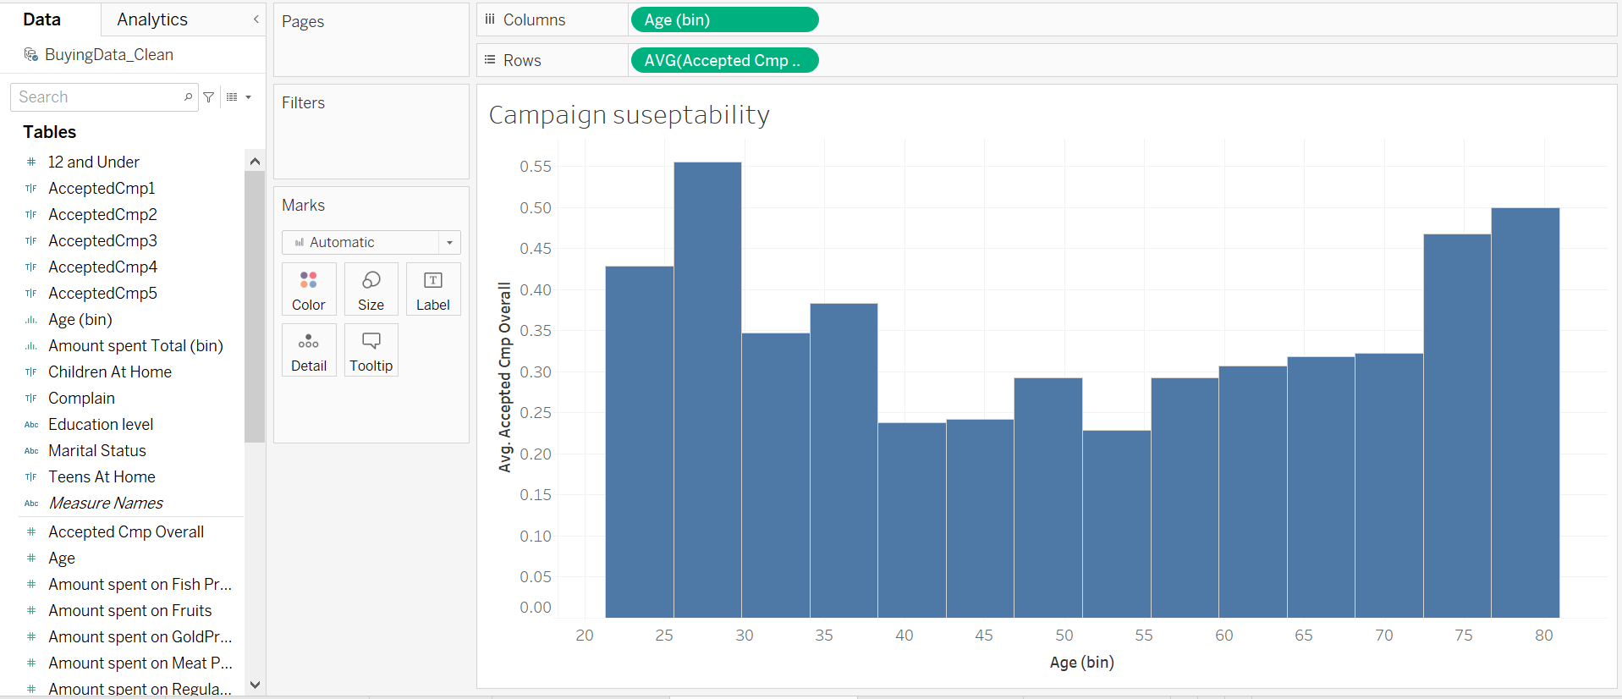This screenshot has height=699, width=1622.
Task: Open the Detail marks card
Action: pyautogui.click(x=309, y=350)
